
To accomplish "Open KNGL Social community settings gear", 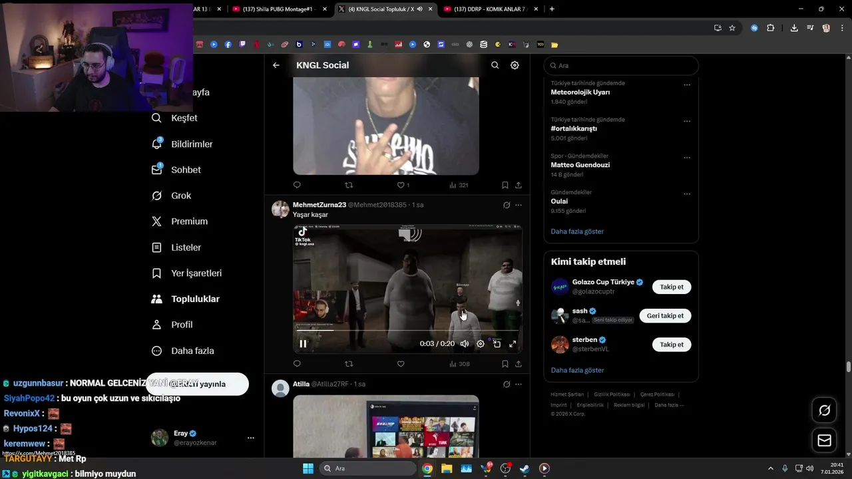I will click(x=515, y=65).
